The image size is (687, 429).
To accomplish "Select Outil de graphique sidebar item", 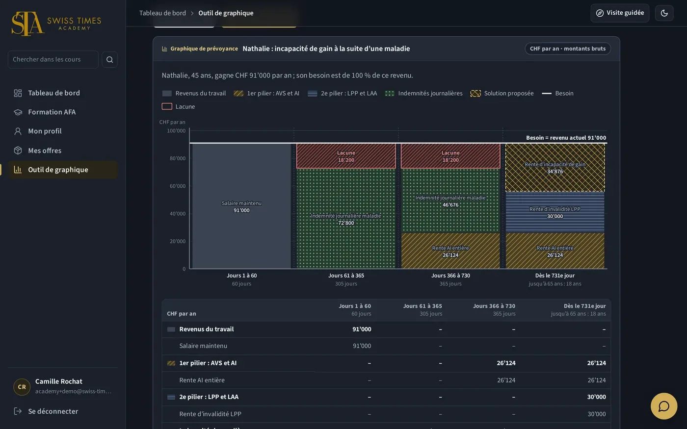I will pyautogui.click(x=63, y=170).
